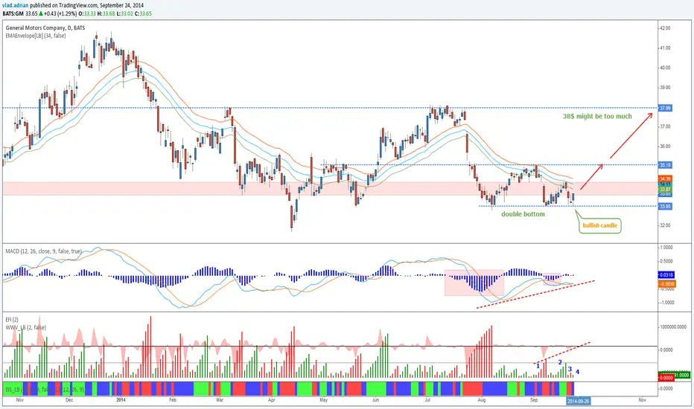Screen dimensions: 694x409
Task: Select the C:33.65 close value in header
Action: click(x=143, y=13)
